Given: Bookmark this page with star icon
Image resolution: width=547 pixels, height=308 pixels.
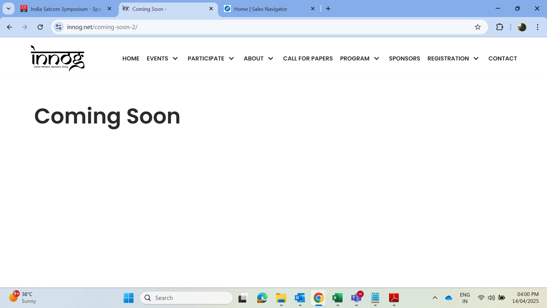Looking at the screenshot, I should 477,27.
